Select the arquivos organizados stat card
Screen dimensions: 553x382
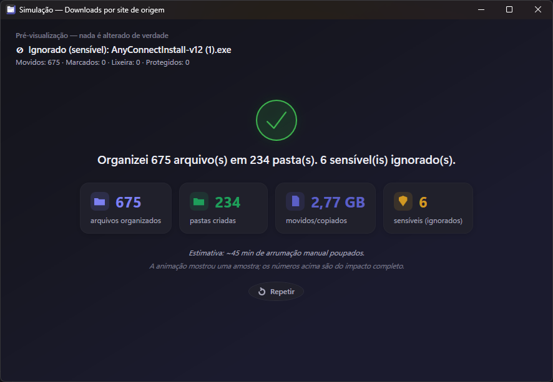125,208
